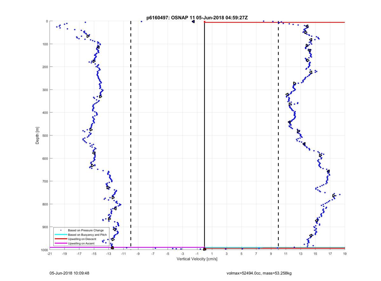The height and width of the screenshot is (281, 381).
Task: Click the x-axis tick label '19'
Action: [345, 254]
